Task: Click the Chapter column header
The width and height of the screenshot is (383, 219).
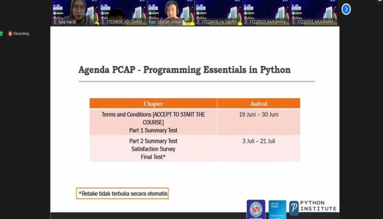Action: (153, 103)
